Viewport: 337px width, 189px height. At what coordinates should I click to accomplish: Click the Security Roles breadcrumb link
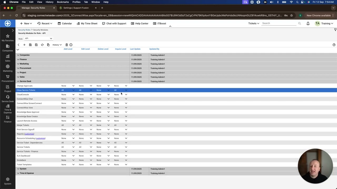coord(24,30)
